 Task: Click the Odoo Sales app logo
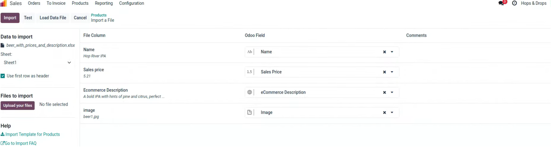pyautogui.click(x=4, y=3)
